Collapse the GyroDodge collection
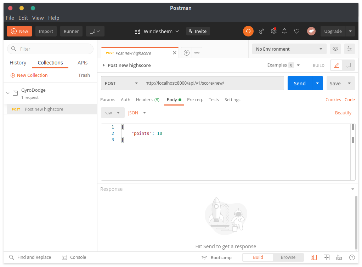The height and width of the screenshot is (267, 362). (8, 93)
